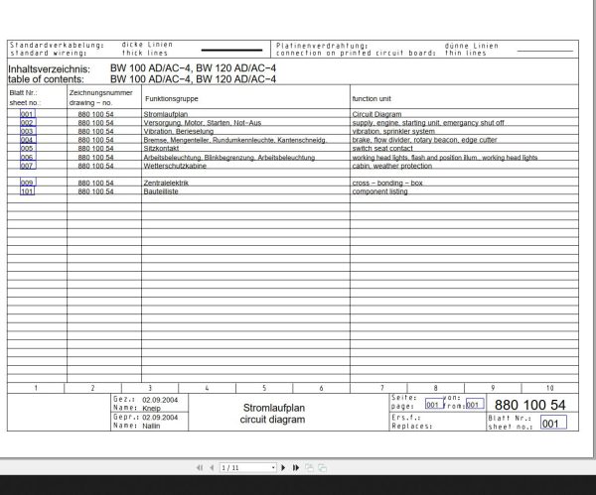
Task: Click 'table of contents:' heading
Action: point(46,79)
